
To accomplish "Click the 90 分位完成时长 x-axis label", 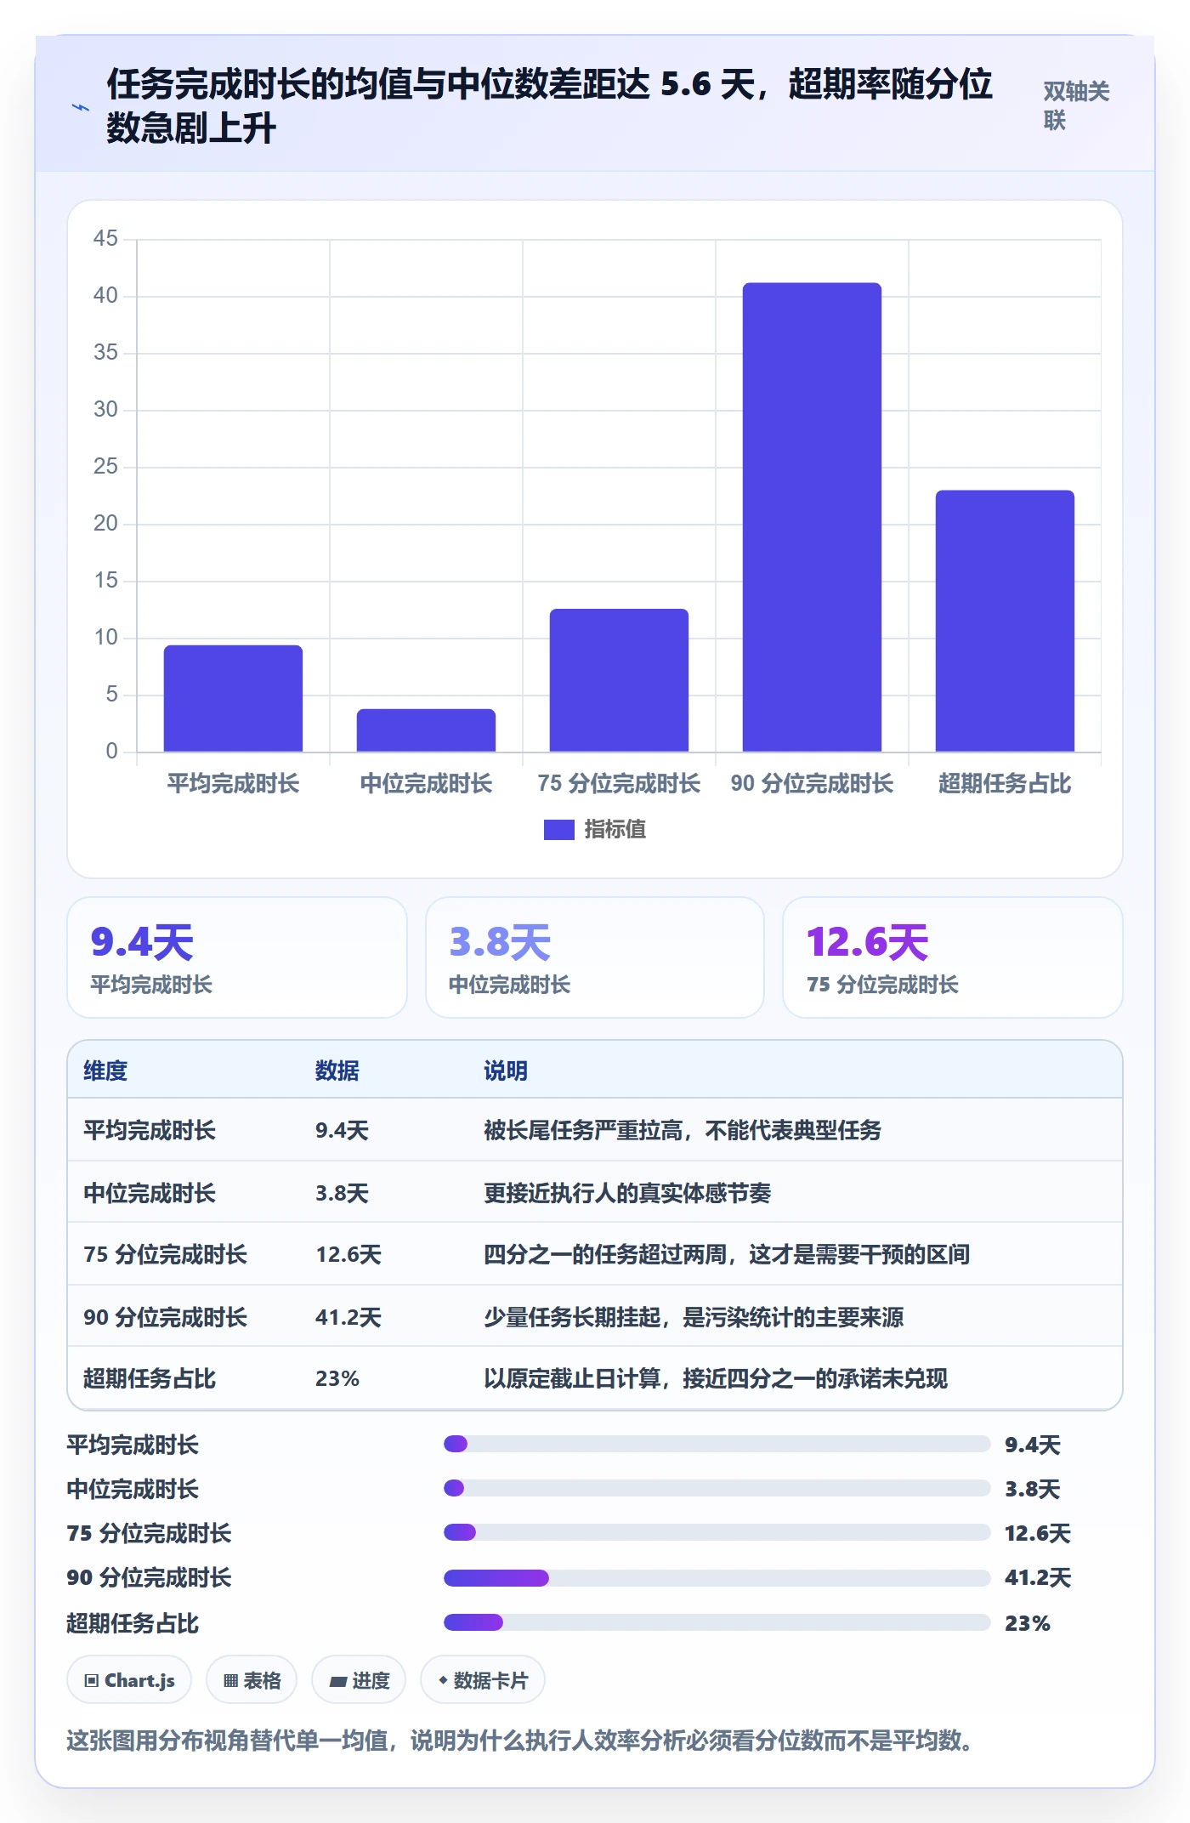I will [x=812, y=783].
